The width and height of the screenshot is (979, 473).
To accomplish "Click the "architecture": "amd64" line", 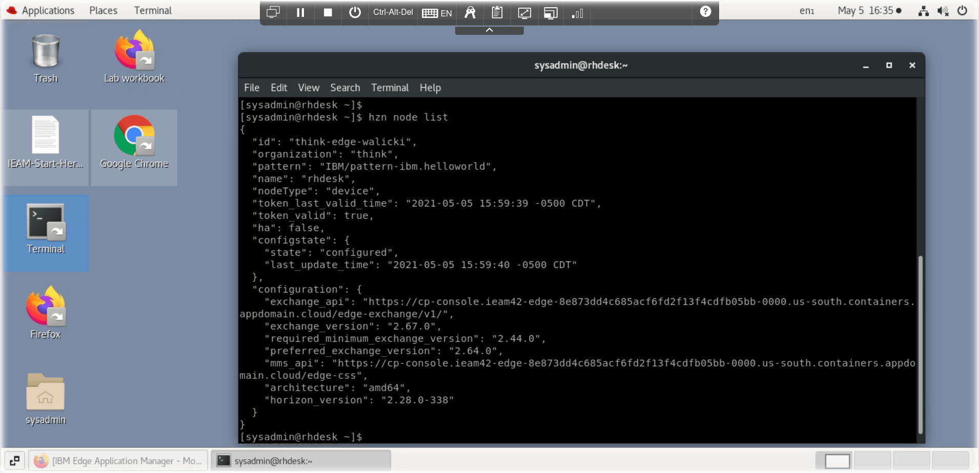I will tap(337, 388).
